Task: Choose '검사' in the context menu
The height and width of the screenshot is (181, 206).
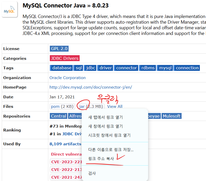Action: click(115, 173)
